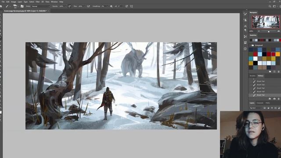281x158 pixels.
Task: Toggle filter for pixel layers icon
Action: (x=265, y=108)
